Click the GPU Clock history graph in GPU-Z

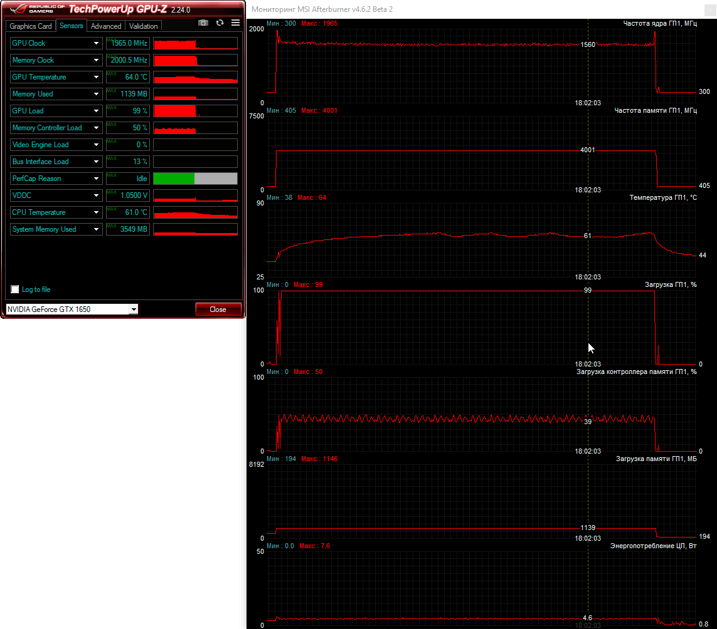(x=195, y=43)
